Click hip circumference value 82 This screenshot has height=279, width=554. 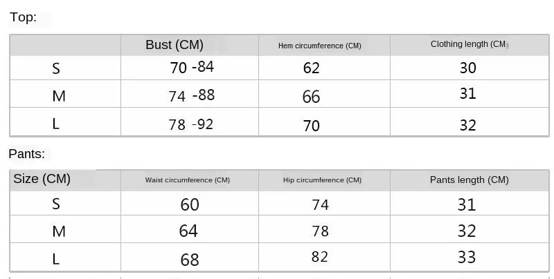coord(320,257)
